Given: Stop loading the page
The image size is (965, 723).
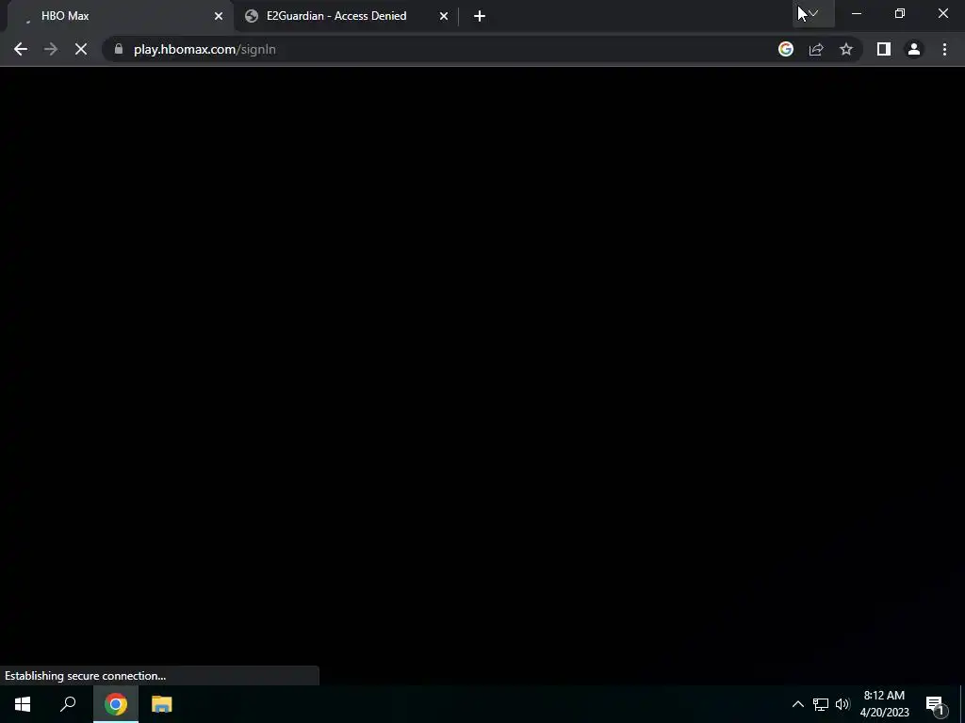Looking at the screenshot, I should (x=81, y=49).
